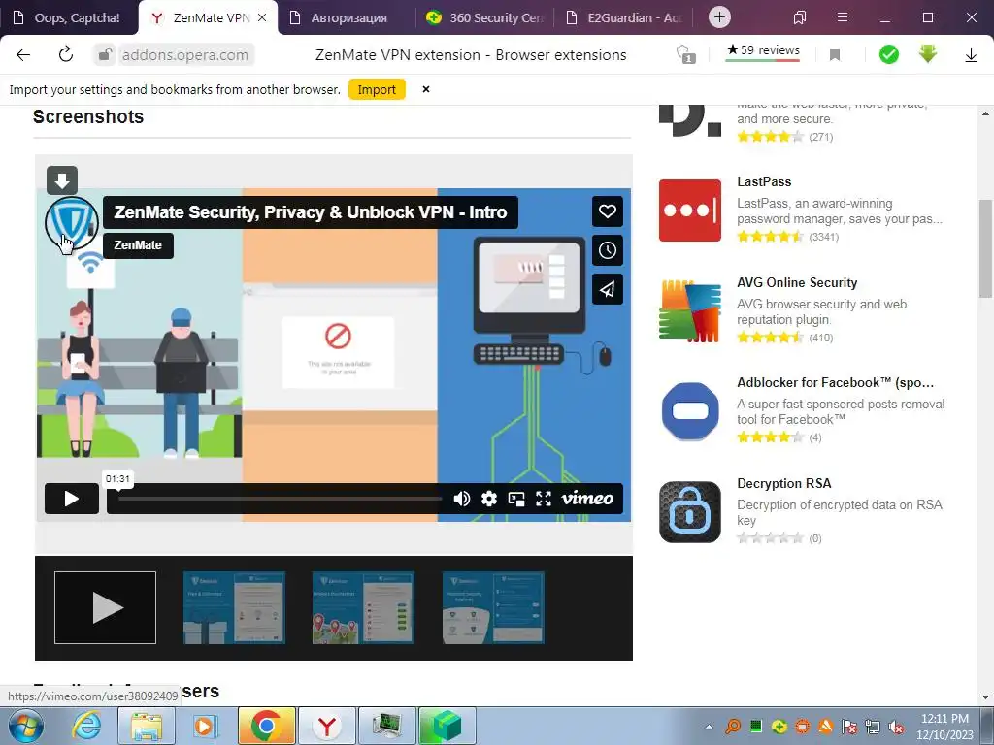Click the ZenMate author label on video
This screenshot has width=994, height=745.
[x=138, y=245]
